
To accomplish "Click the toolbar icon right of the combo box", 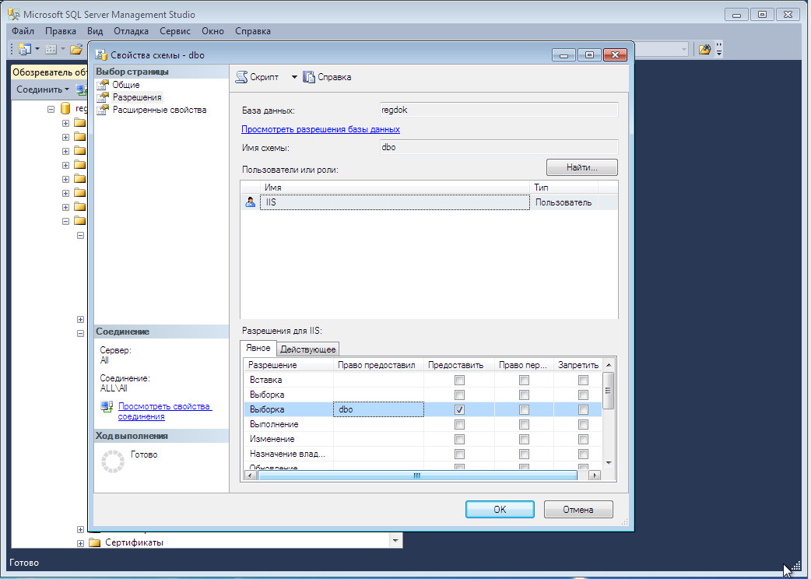I will pos(704,49).
